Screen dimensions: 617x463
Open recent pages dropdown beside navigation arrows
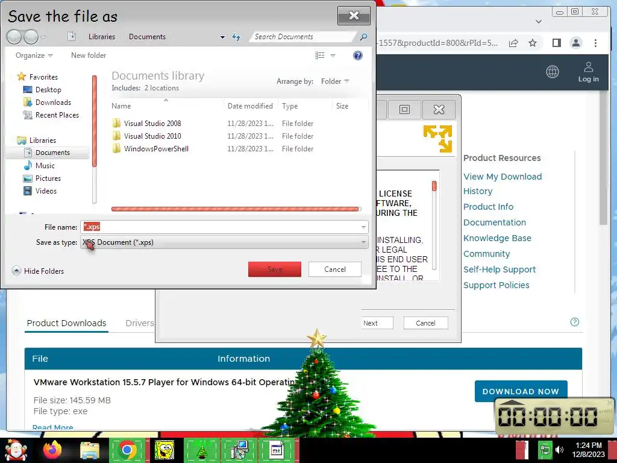coord(43,37)
